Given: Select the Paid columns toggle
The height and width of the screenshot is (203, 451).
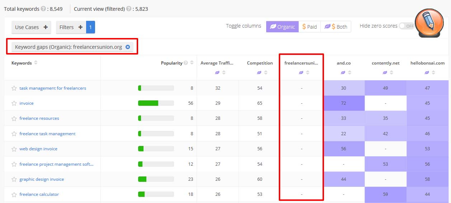Looking at the screenshot, I should 310,27.
